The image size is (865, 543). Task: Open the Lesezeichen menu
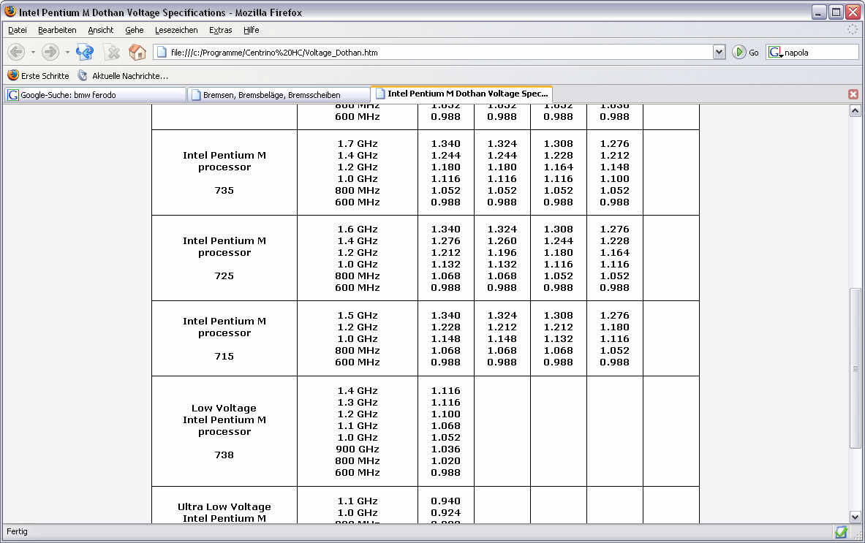pos(176,30)
